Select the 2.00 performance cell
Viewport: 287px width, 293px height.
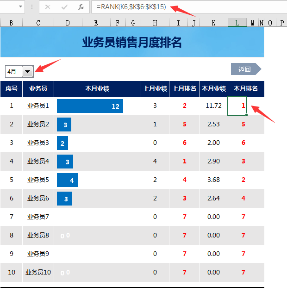coord(214,143)
